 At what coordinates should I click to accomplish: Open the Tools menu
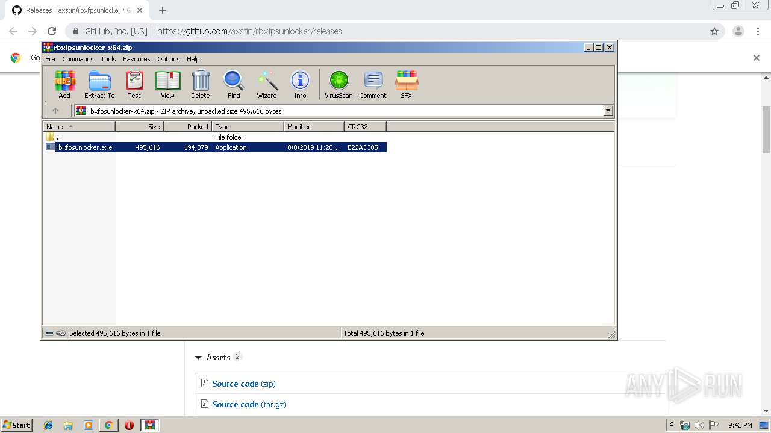coord(108,59)
